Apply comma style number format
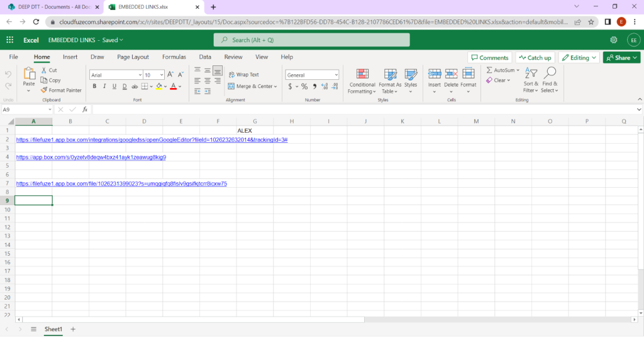The height and width of the screenshot is (338, 644). 314,87
